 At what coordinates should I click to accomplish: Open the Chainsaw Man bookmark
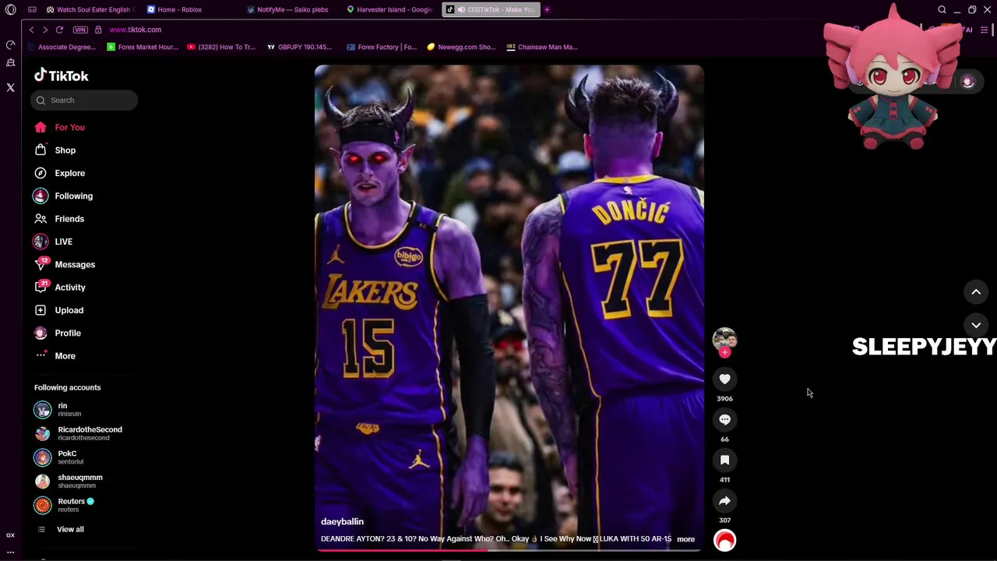pyautogui.click(x=542, y=47)
